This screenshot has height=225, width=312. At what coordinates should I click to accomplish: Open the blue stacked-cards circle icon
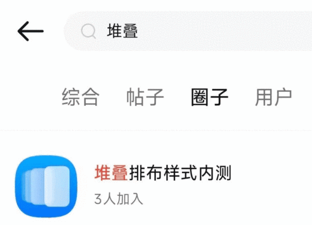click(x=46, y=186)
